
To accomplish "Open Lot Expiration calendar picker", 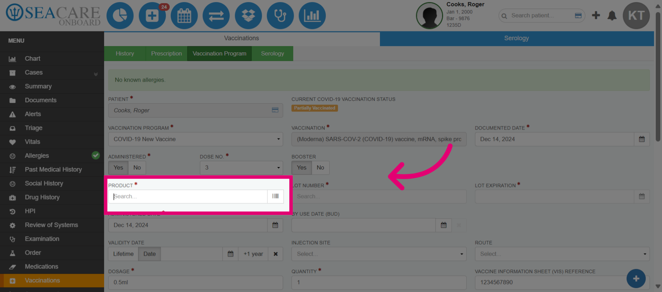I will (x=642, y=196).
